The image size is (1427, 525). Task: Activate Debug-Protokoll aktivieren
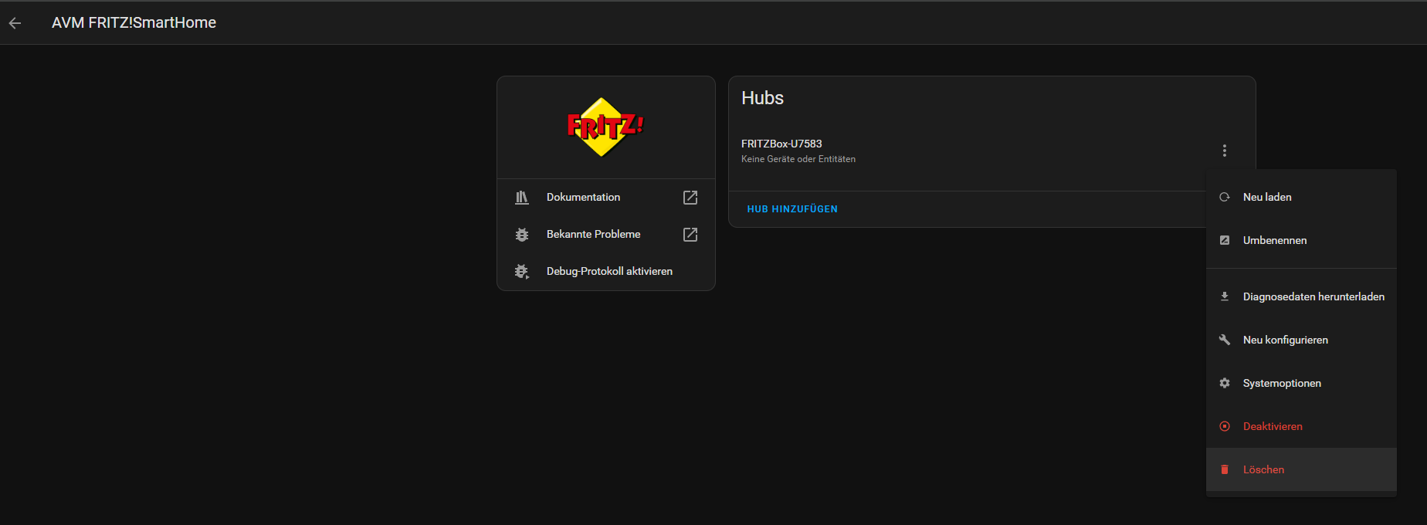(606, 272)
